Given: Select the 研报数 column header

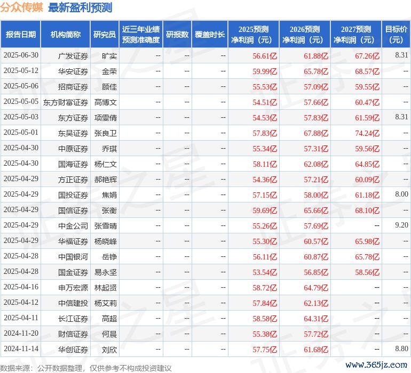Looking at the screenshot, I should 177,34.
